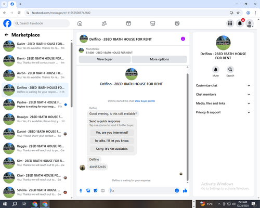Bookmark this page with the star
The width and height of the screenshot is (260, 208).
238,13
